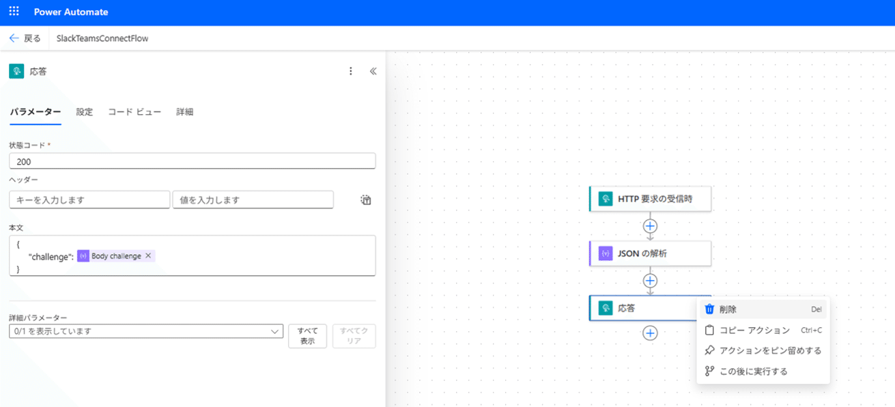Image resolution: width=895 pixels, height=407 pixels.
Task: Click the branch run-after icon
Action: [709, 371]
